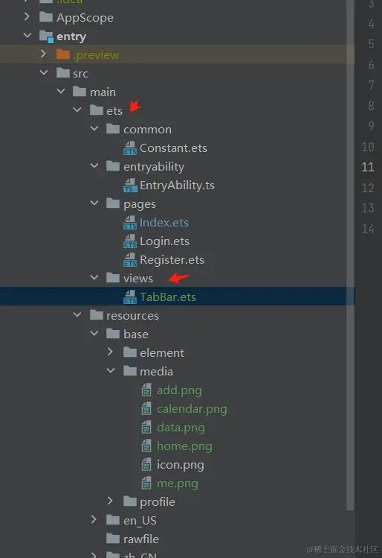
Task: Click the media folder icon
Action: [x=130, y=371]
